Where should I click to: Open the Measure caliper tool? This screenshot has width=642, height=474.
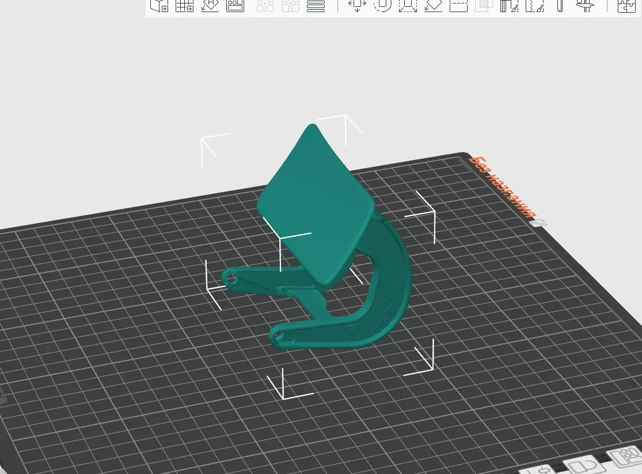585,5
